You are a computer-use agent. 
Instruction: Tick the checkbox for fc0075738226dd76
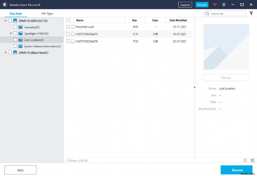[68, 41]
